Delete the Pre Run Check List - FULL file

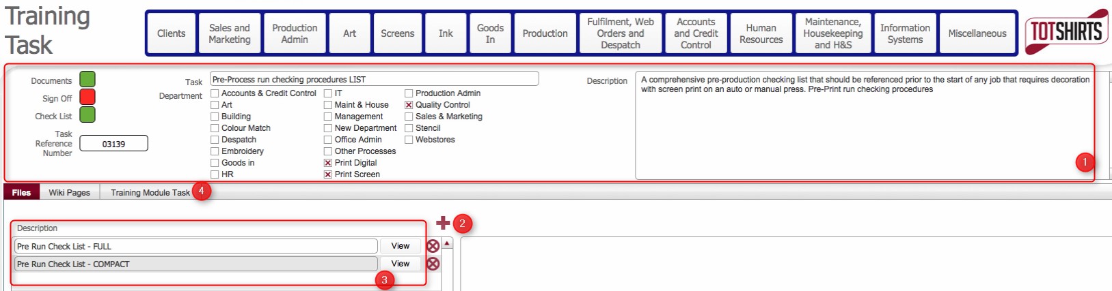(x=433, y=246)
